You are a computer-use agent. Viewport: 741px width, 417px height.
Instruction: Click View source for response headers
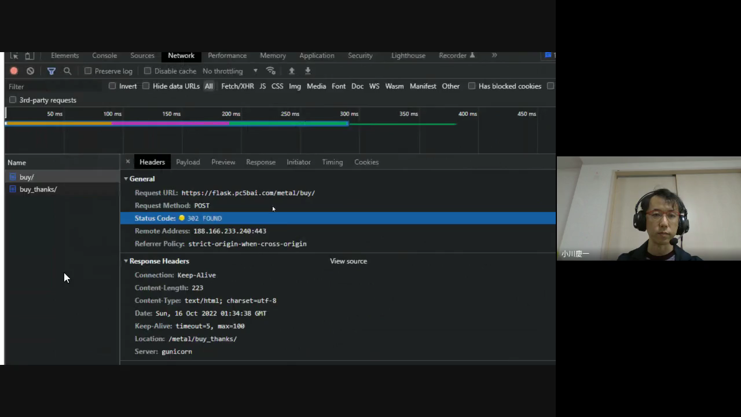coord(348,261)
